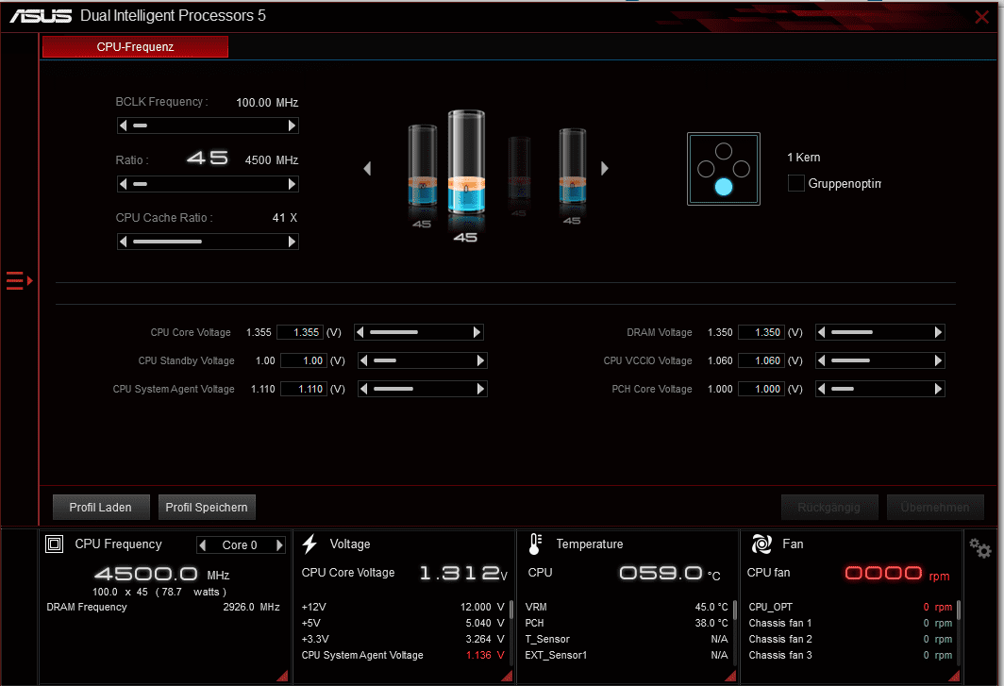Expand the Fan panel corner triangle
Screen dimensions: 1004x686
click(x=954, y=676)
